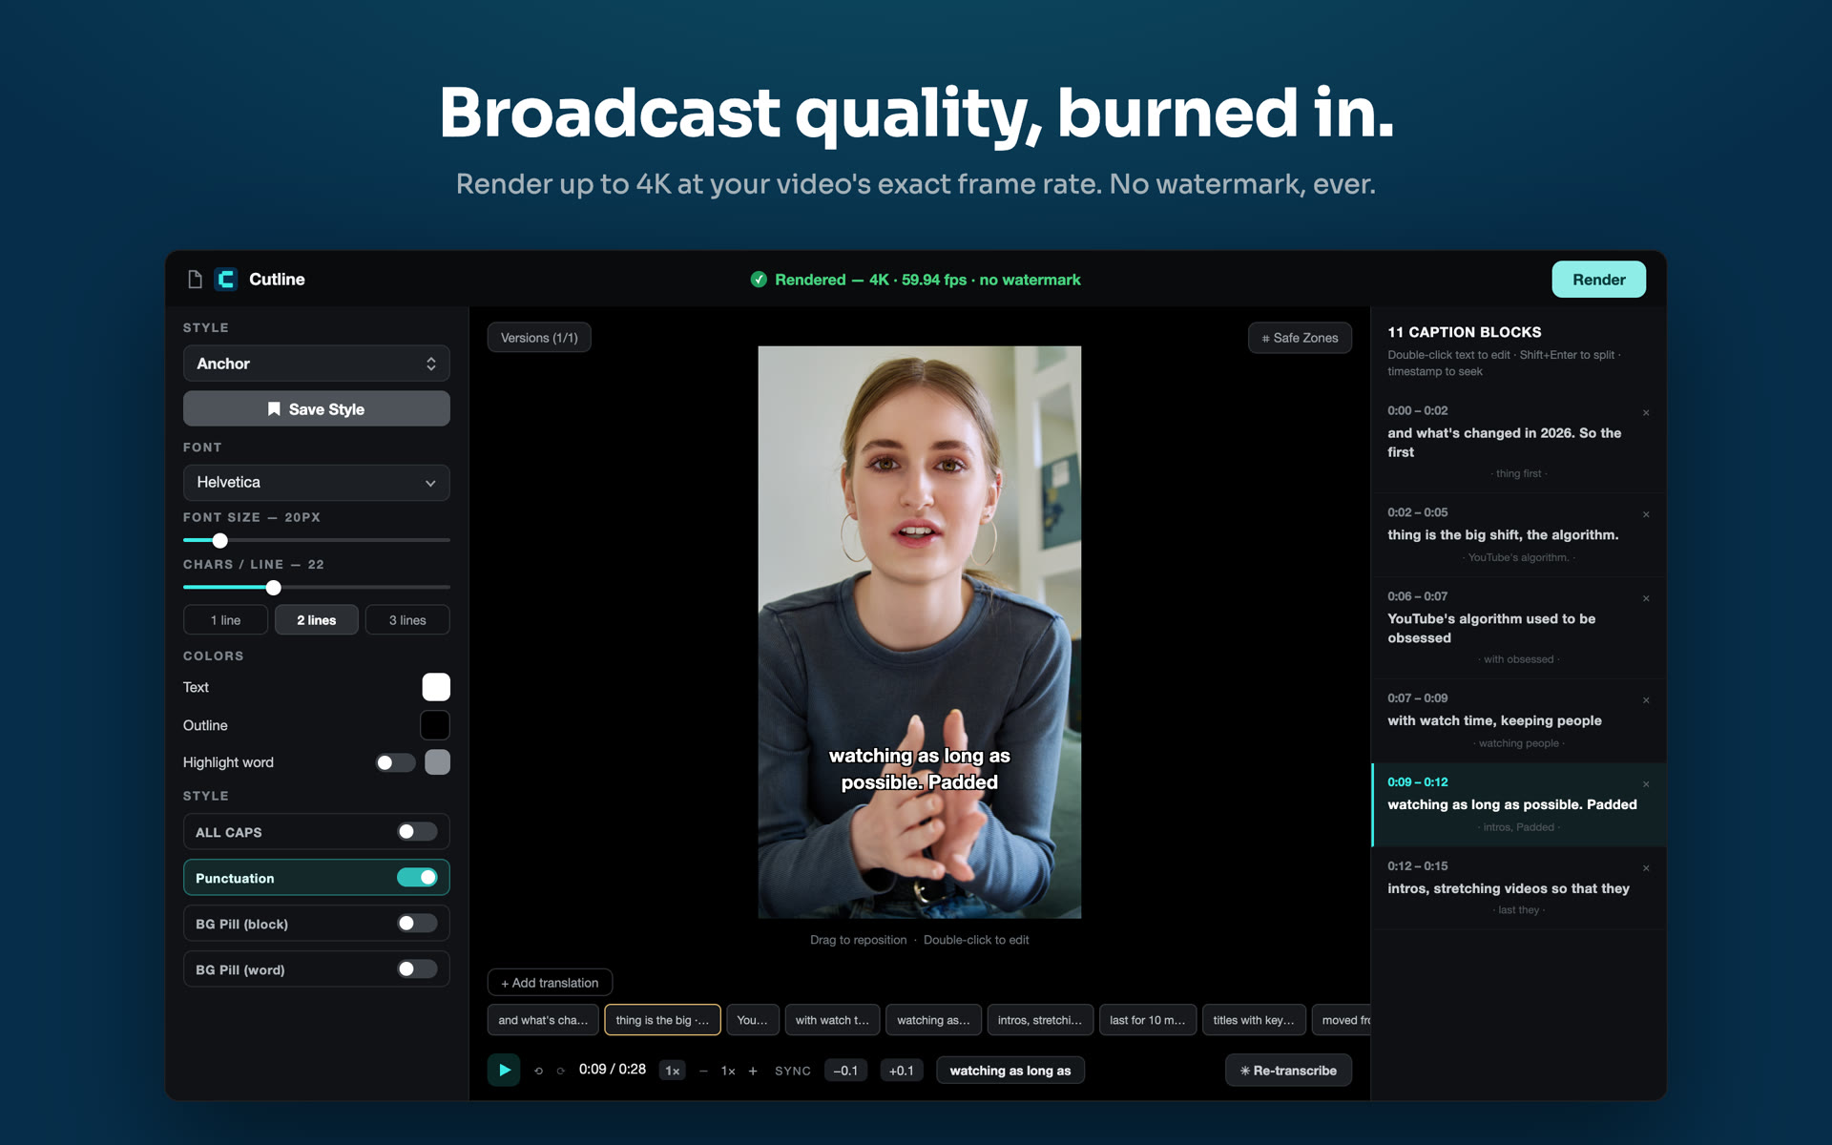1832x1145 pixels.
Task: Click caption 'intros, stretching videos so that they'
Action: click(x=1509, y=888)
